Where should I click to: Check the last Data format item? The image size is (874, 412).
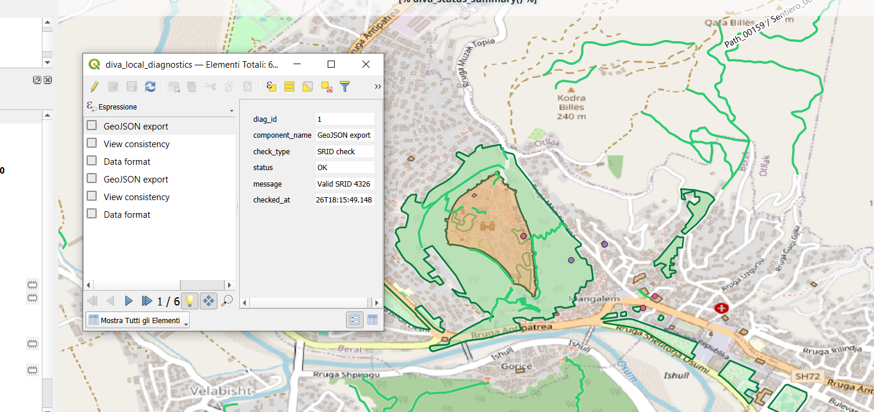(92, 214)
